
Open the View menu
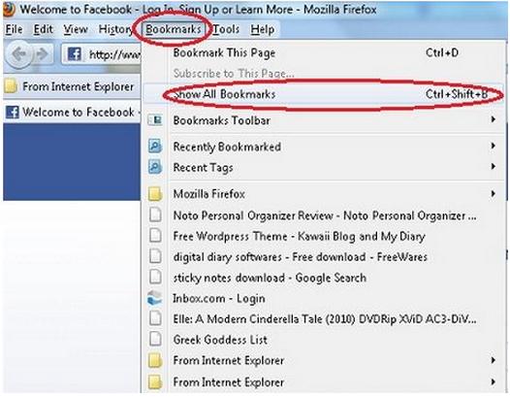[76, 29]
